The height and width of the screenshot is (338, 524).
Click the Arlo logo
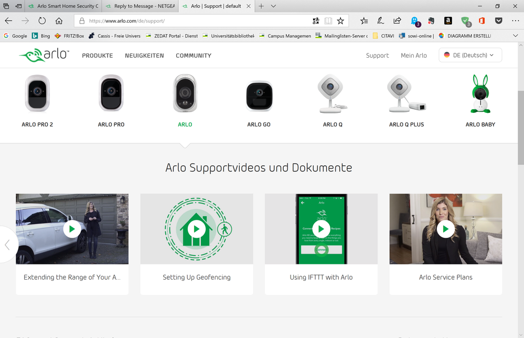pyautogui.click(x=44, y=55)
